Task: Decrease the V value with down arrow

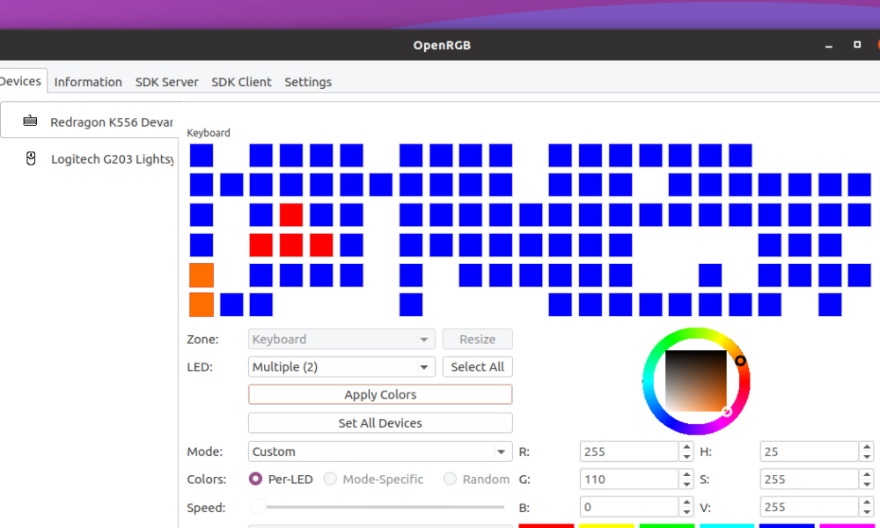Action: click(x=867, y=512)
